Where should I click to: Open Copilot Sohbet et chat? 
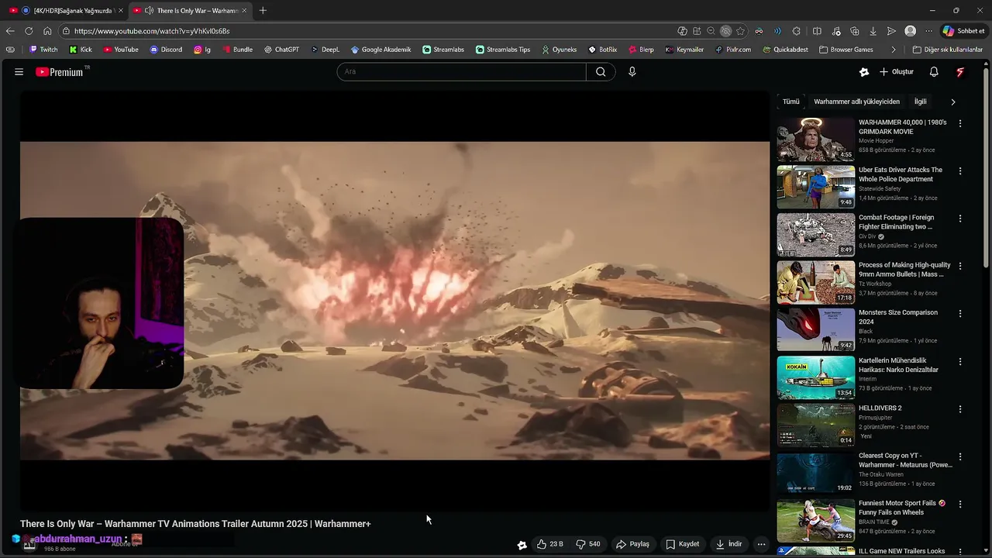pyautogui.click(x=963, y=31)
